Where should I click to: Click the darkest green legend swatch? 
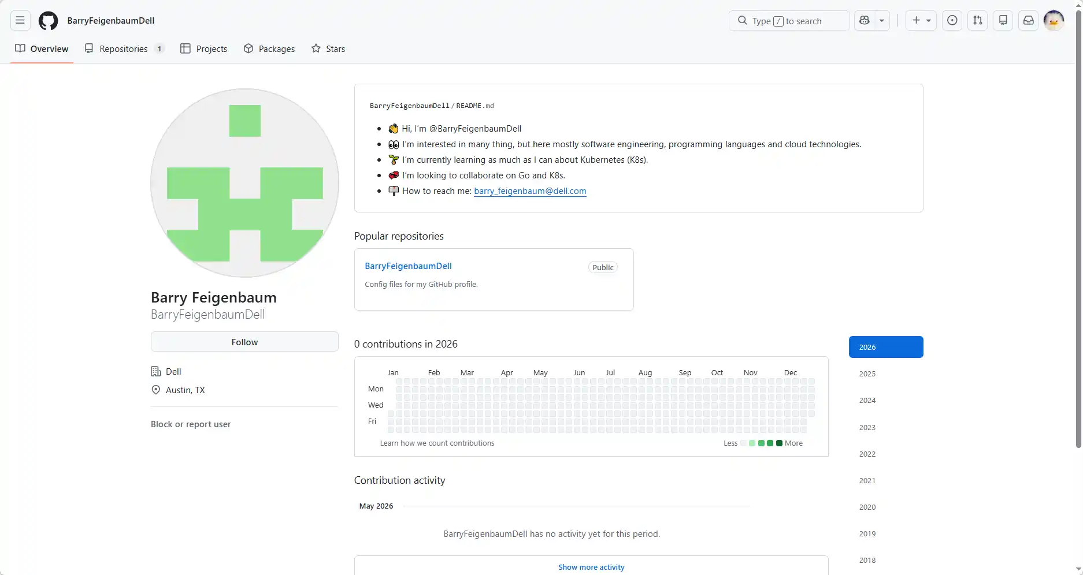click(779, 443)
